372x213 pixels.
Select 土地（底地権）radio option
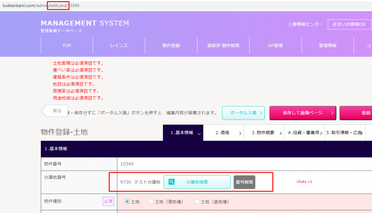click(197, 202)
